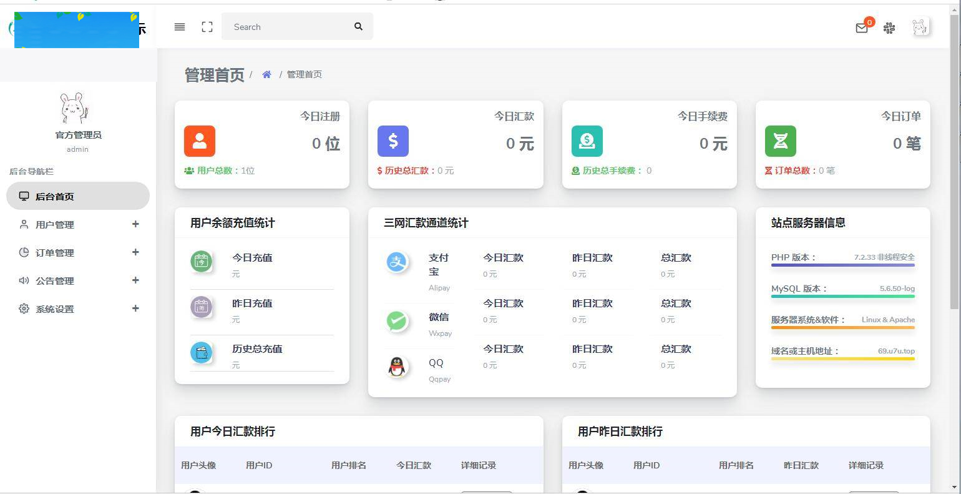Open the 管理首页 breadcrumb link
Image resolution: width=961 pixels, height=494 pixels.
[304, 74]
